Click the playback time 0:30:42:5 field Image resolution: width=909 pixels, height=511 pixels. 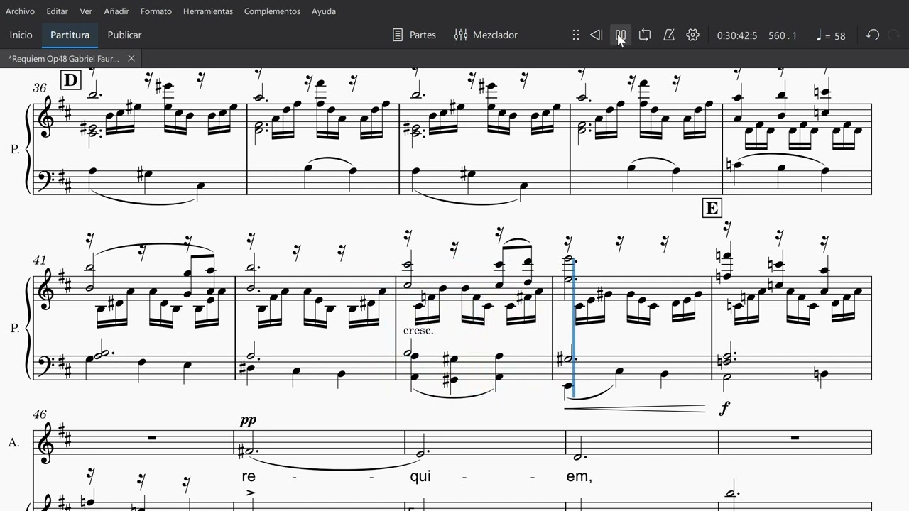(x=737, y=35)
